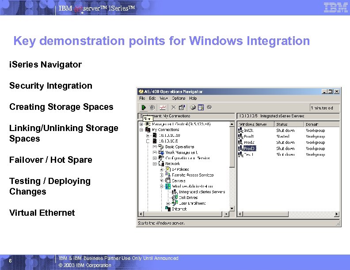Image resolution: width=350 pixels, height=270 pixels.
Task: Expand the Servers node under Network
Action: pos(161,181)
